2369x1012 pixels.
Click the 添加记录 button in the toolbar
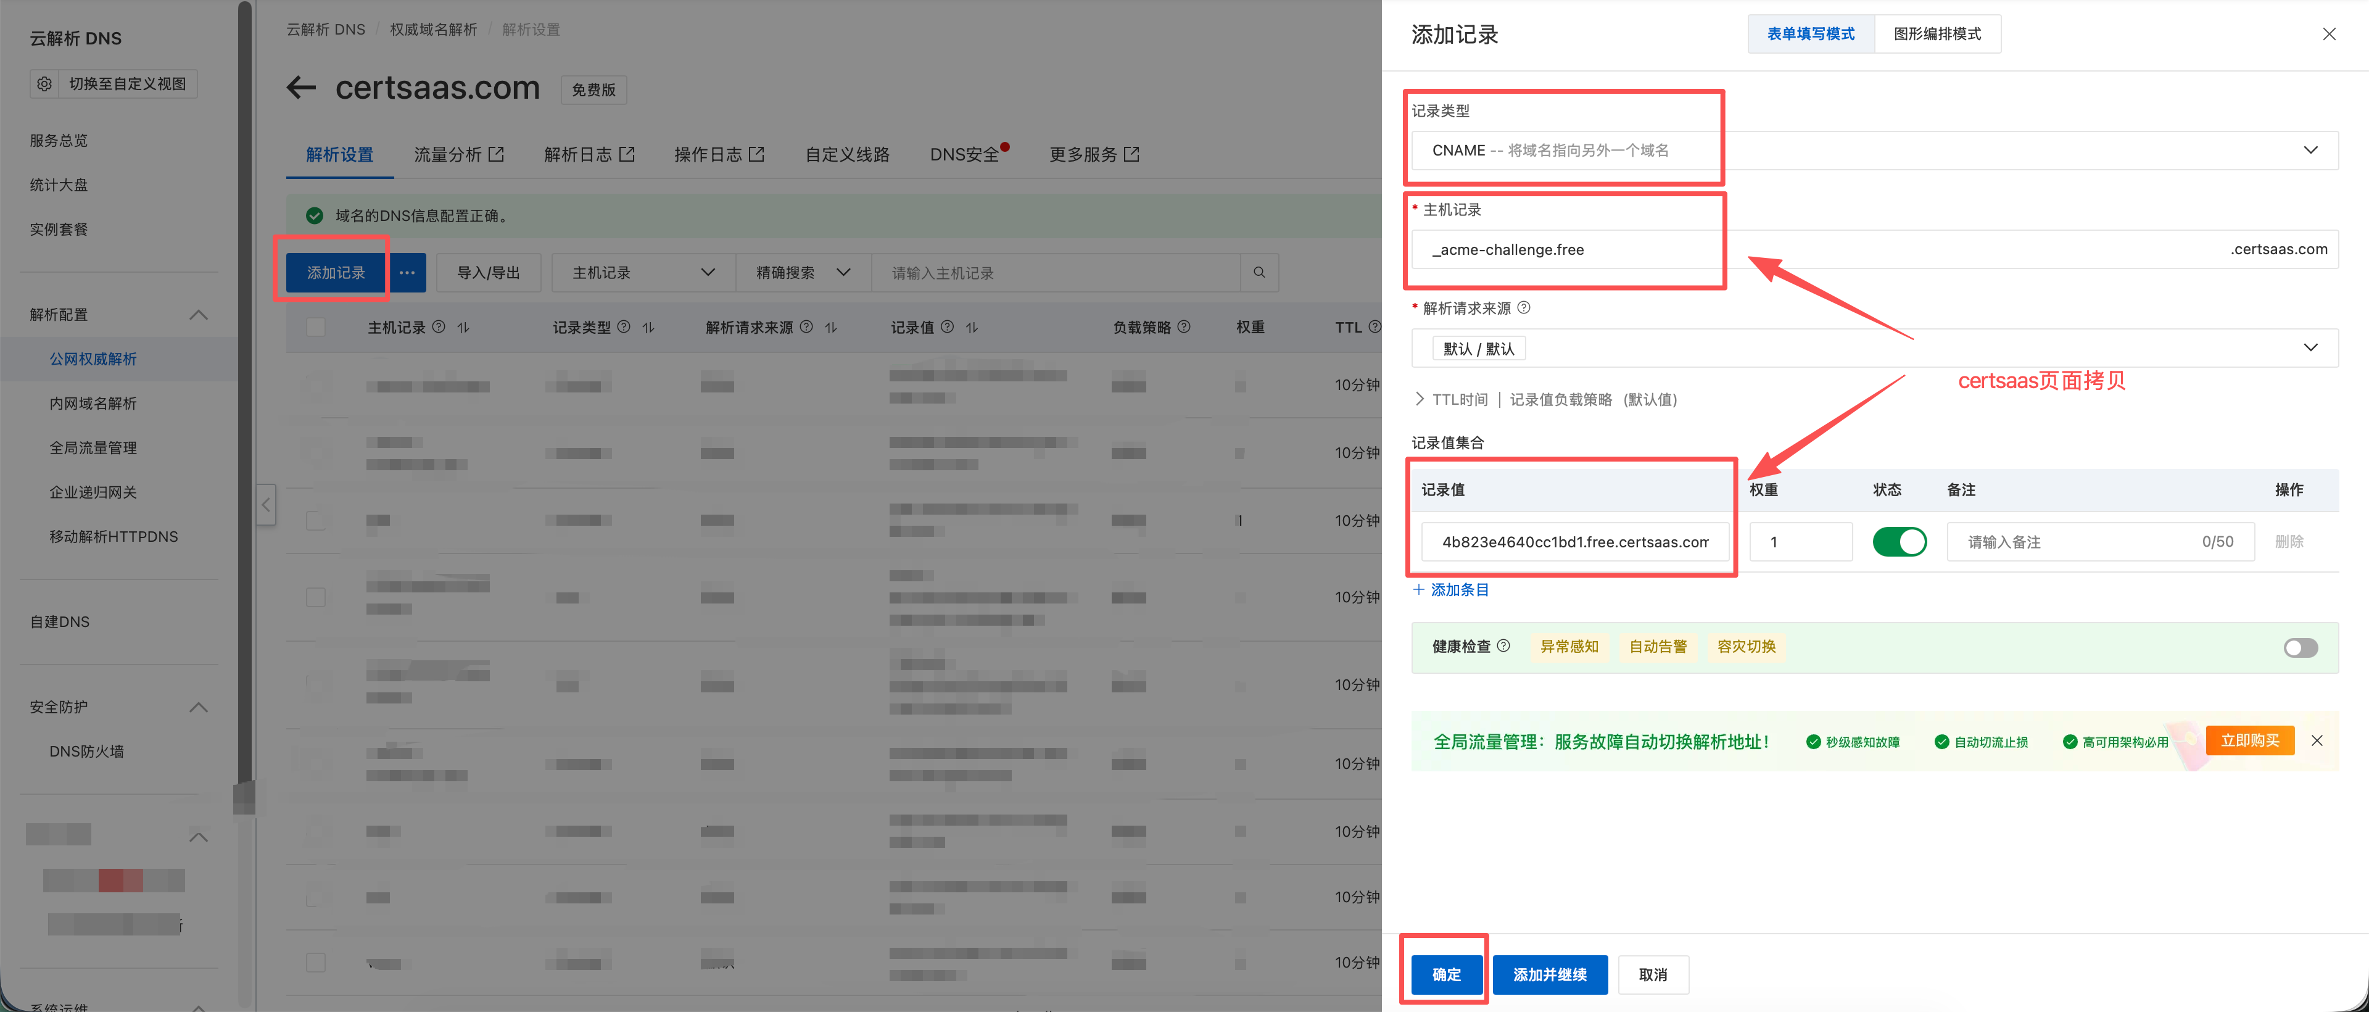(x=336, y=272)
